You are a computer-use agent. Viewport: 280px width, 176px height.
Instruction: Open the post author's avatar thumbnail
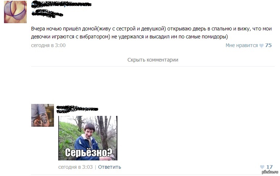coord(15,12)
